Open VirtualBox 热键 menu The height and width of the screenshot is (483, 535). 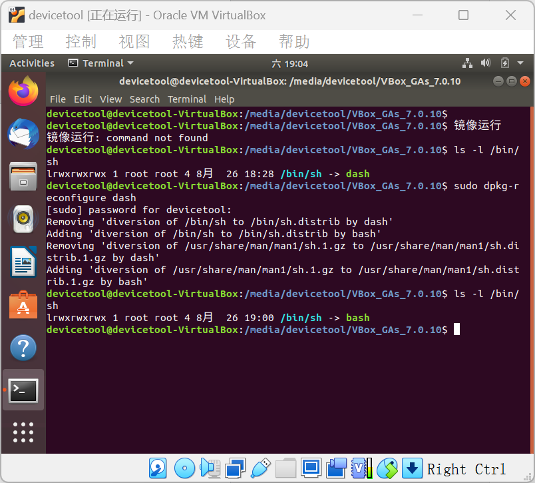pyautogui.click(x=188, y=42)
